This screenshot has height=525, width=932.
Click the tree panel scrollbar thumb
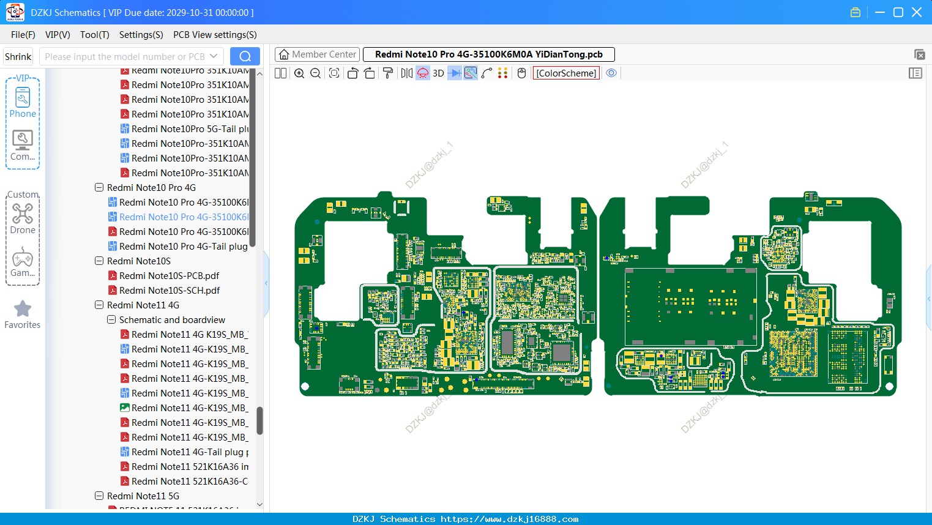(x=259, y=420)
